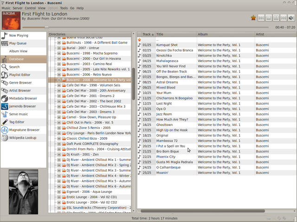Expand Buscemi - 2008 - Welcome to the Party folder
Image resolution: width=297 pixels, height=222 pixels.
[59, 80]
